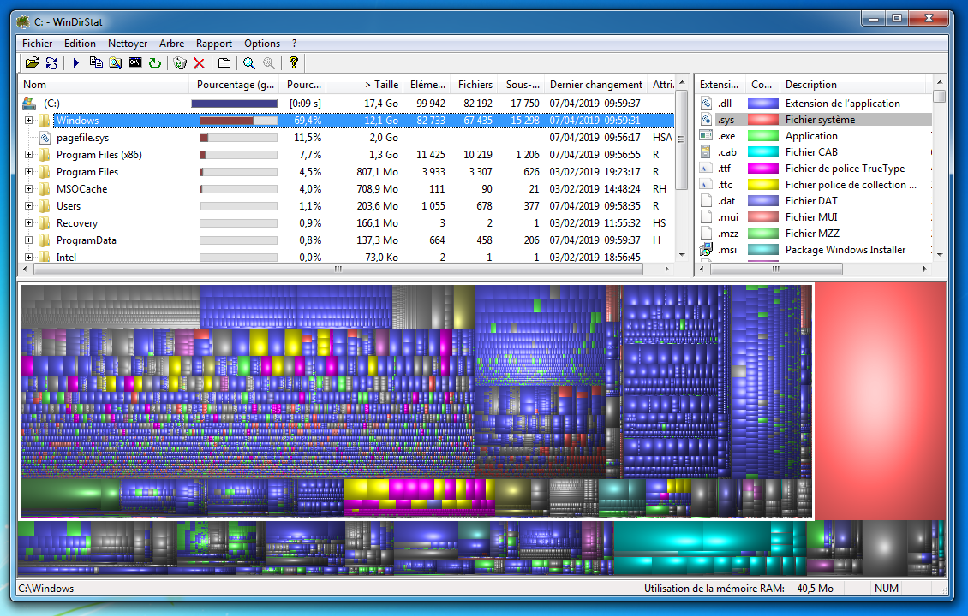
Task: Click the blue .dll color swatch
Action: click(x=763, y=104)
